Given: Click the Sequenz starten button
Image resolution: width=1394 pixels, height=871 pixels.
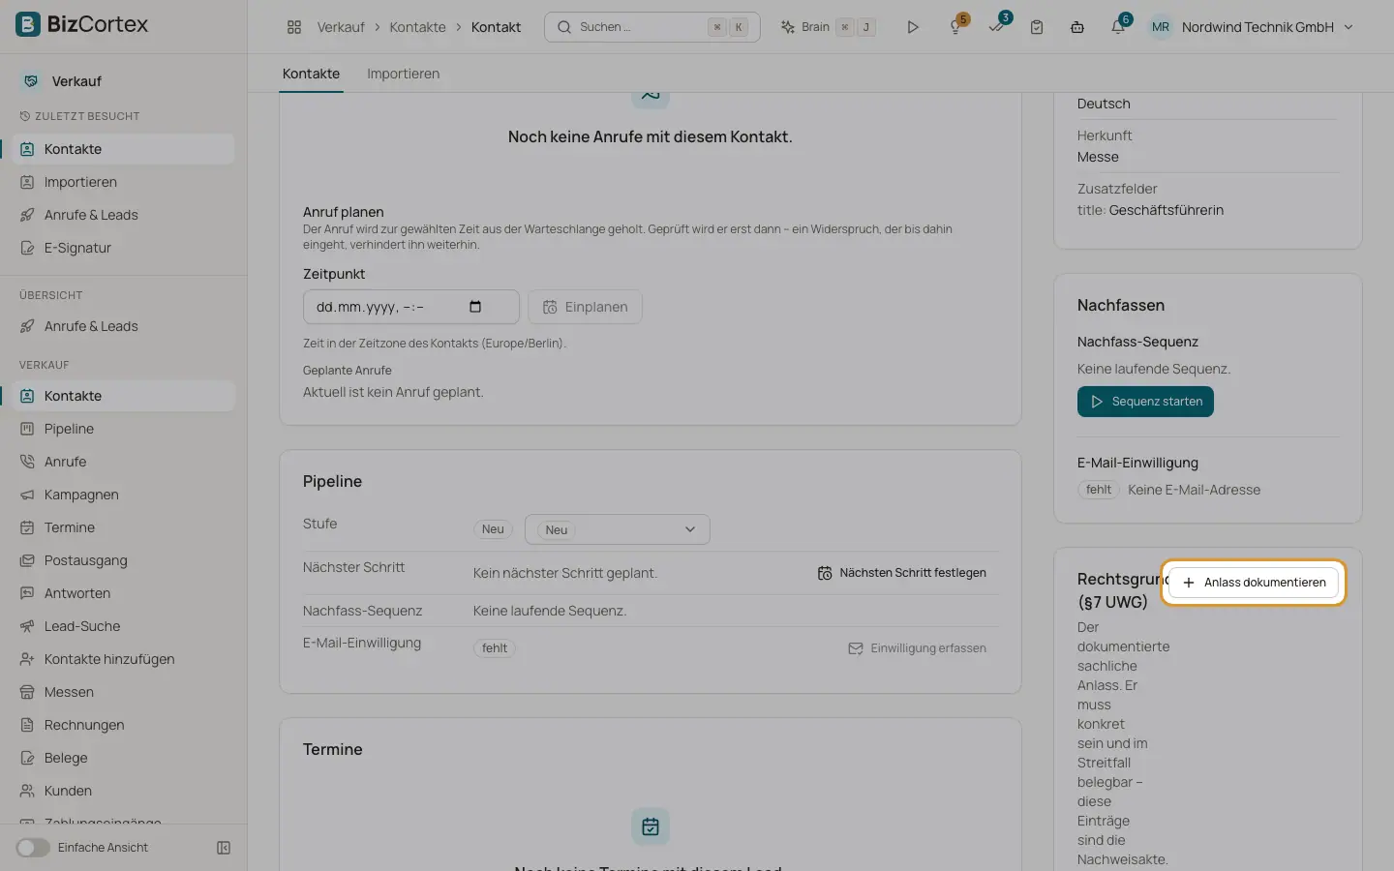Looking at the screenshot, I should pos(1145,402).
